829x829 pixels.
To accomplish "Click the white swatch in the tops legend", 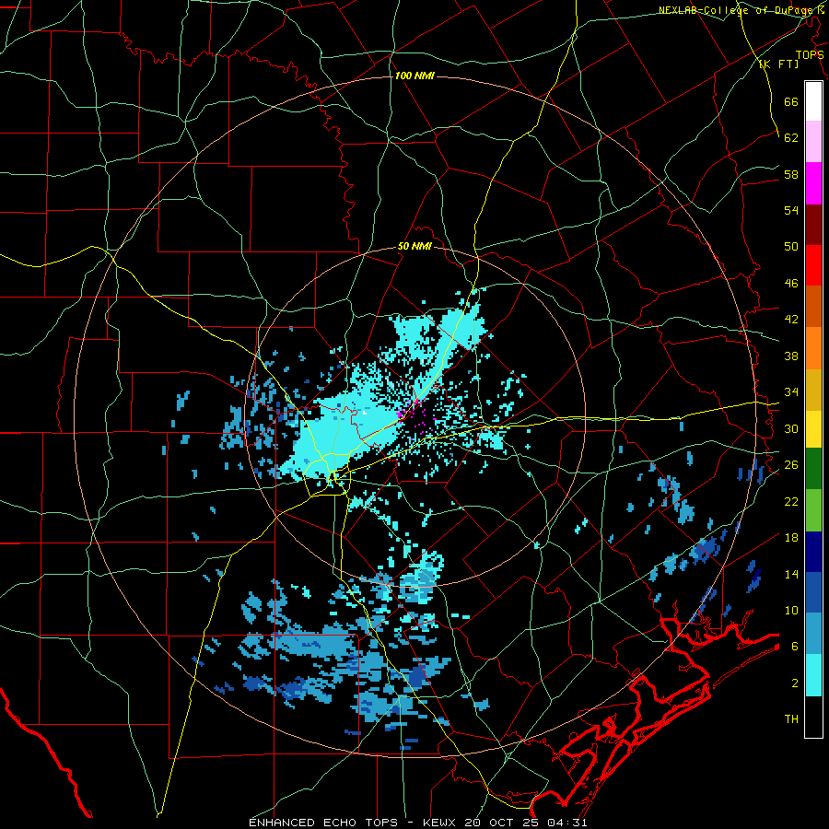I will [x=813, y=101].
